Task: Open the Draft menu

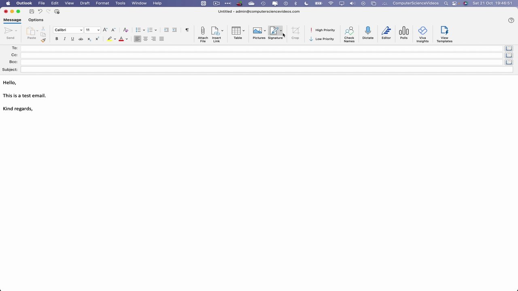Action: [85, 3]
